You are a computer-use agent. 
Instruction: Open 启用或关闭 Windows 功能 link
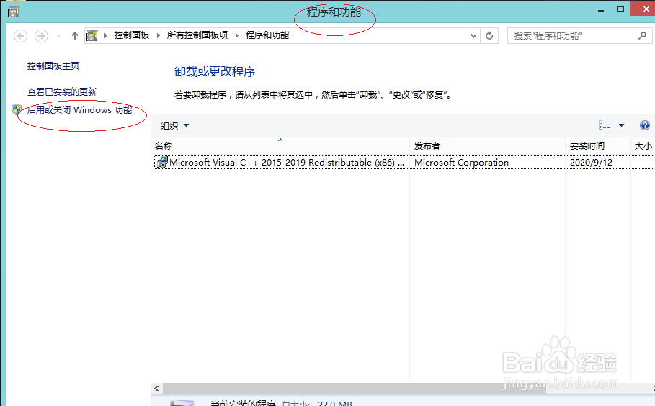79,109
